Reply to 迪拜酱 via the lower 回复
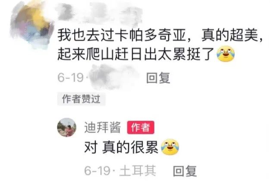 185,171
